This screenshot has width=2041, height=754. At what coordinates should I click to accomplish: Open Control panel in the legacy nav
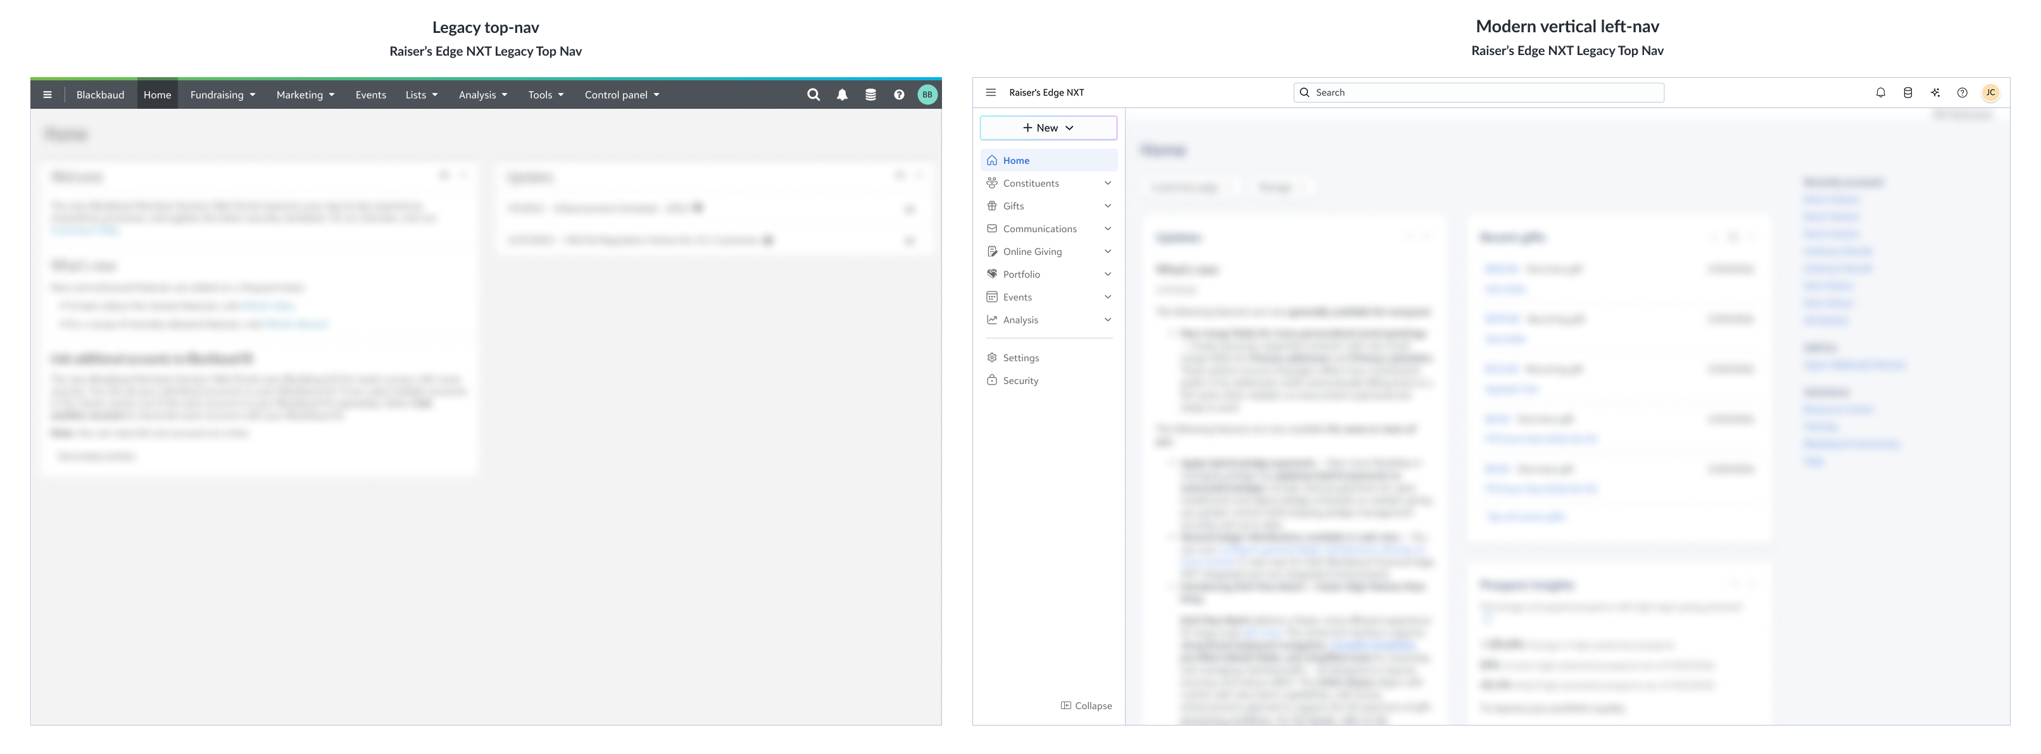(621, 94)
